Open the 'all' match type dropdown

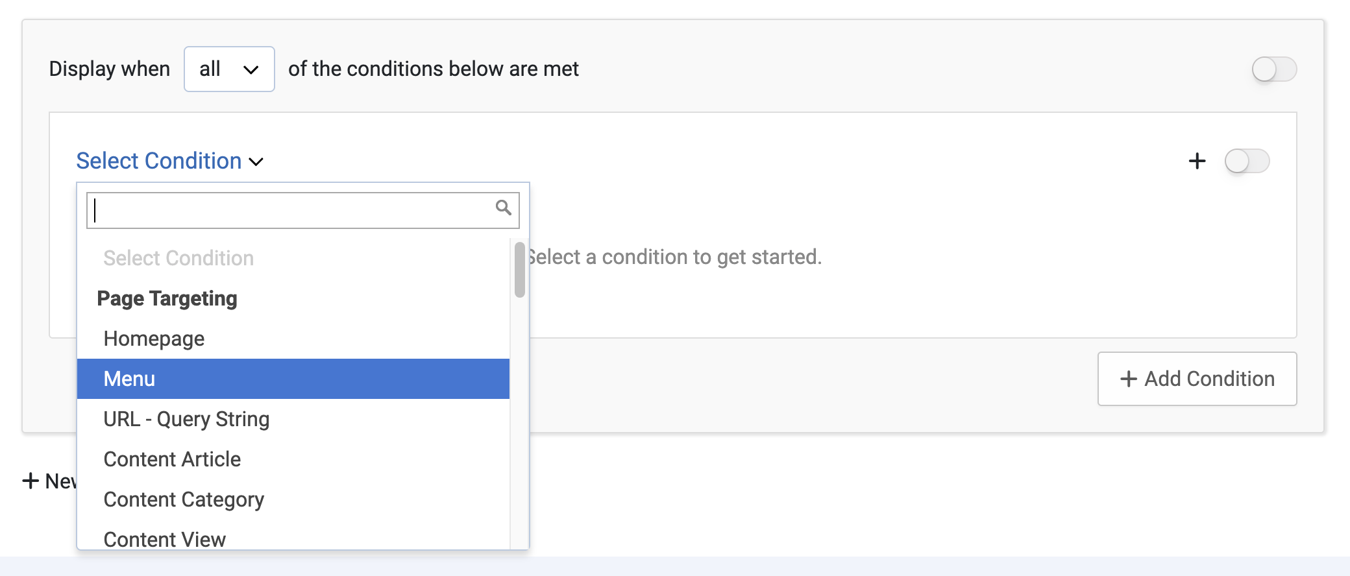tap(229, 69)
